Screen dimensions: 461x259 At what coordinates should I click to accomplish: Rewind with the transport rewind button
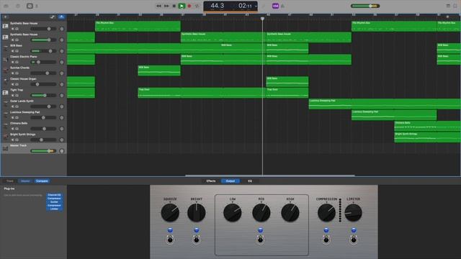pyautogui.click(x=158, y=6)
